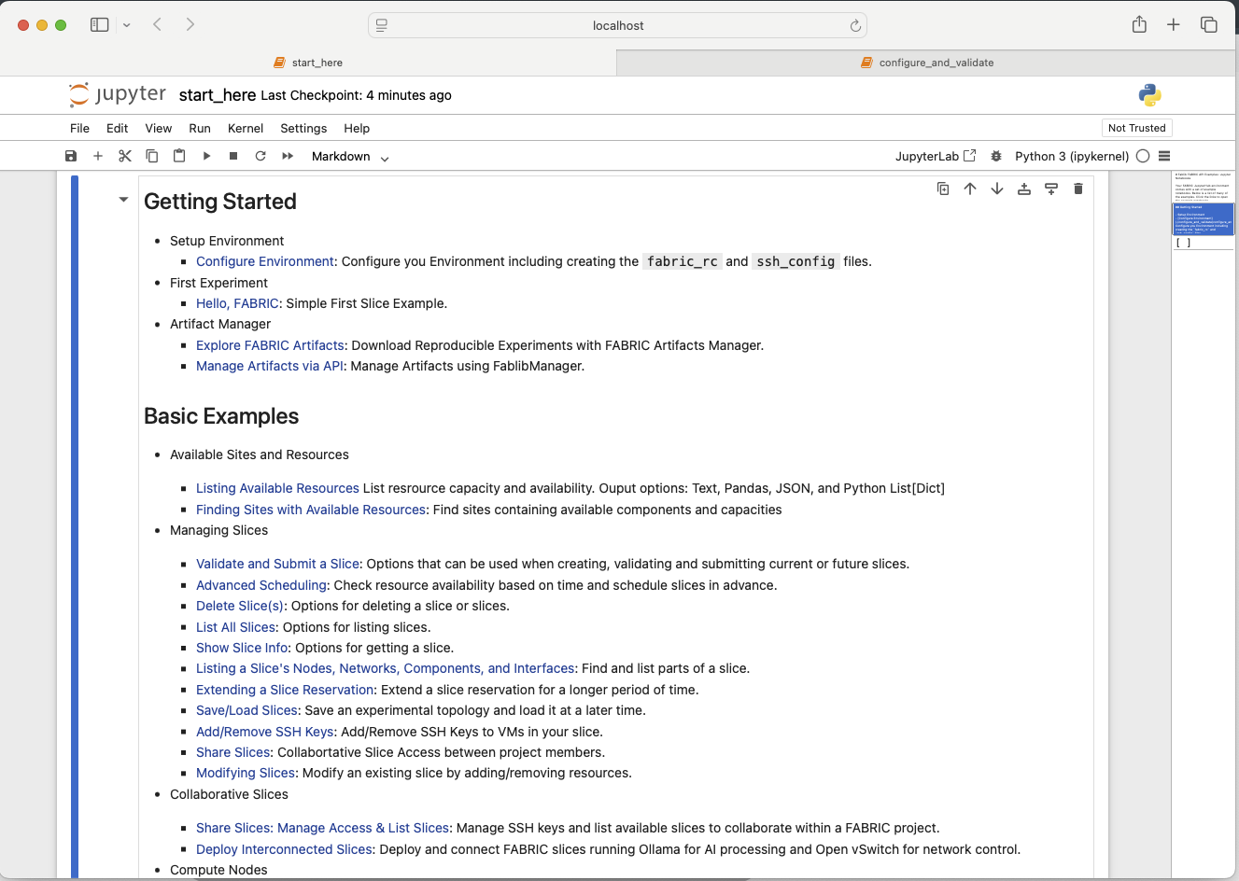Open the Listing Available Resources link
The image size is (1239, 881).
point(277,488)
